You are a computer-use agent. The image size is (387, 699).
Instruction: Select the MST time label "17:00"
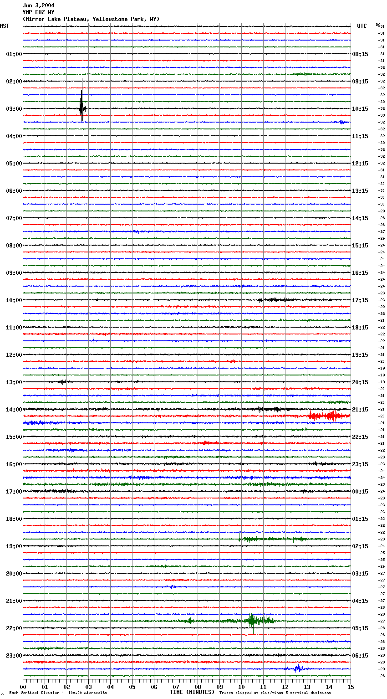[14, 492]
